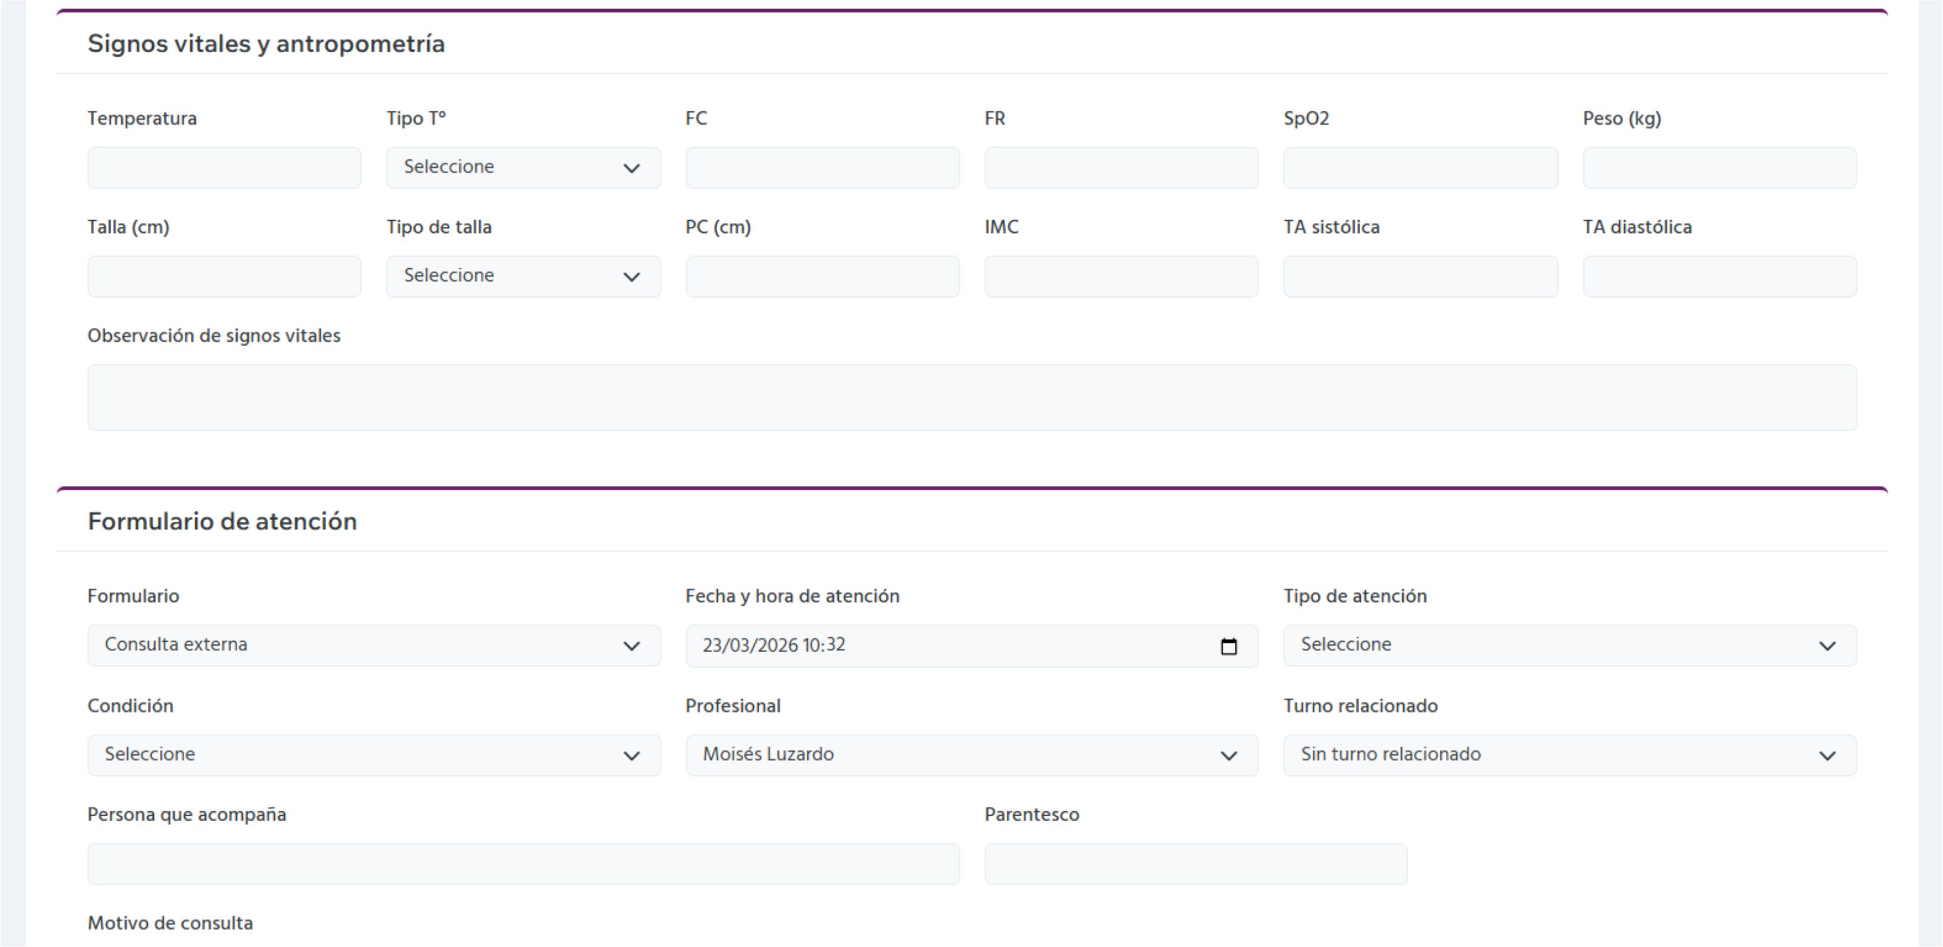The image size is (1943, 947).
Task: Click the FC input field
Action: [822, 167]
